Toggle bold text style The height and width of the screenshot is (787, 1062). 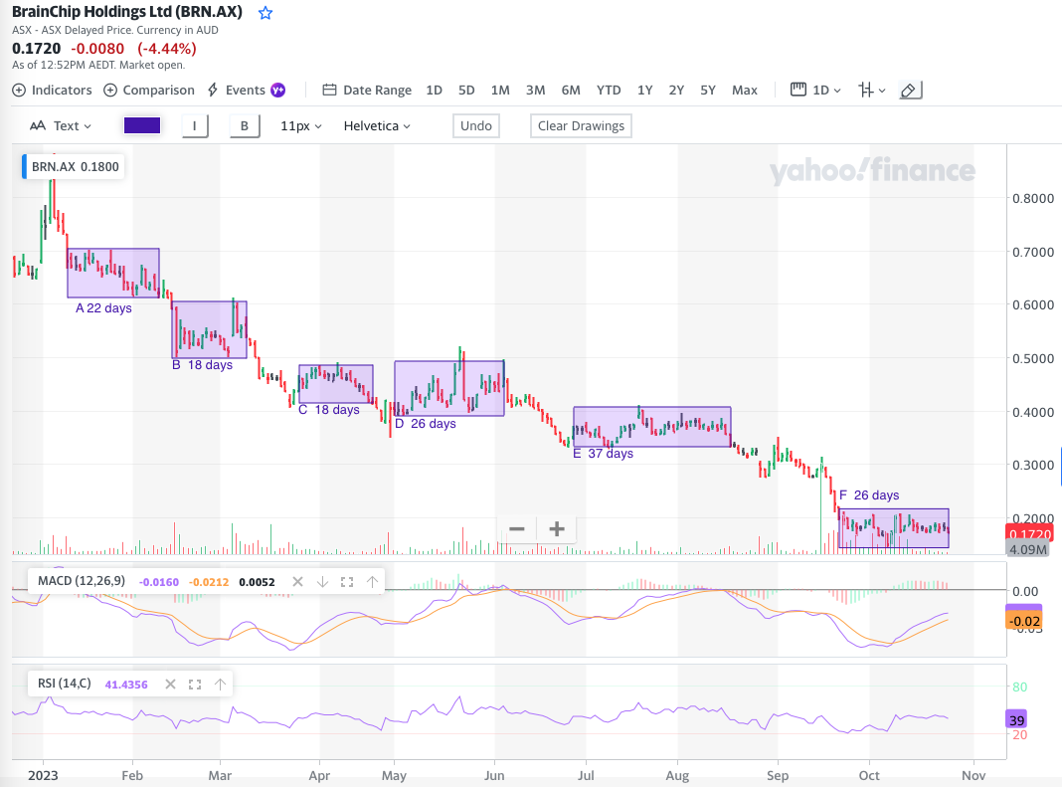245,126
